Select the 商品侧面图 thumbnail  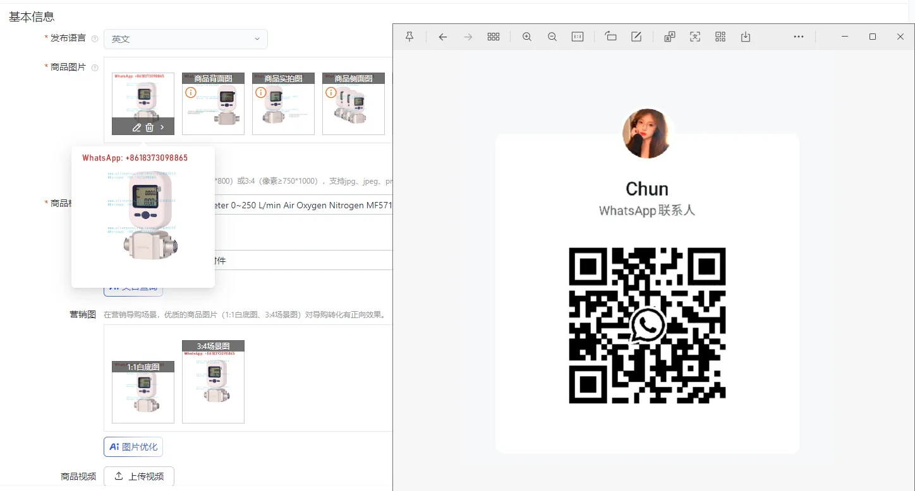(353, 104)
